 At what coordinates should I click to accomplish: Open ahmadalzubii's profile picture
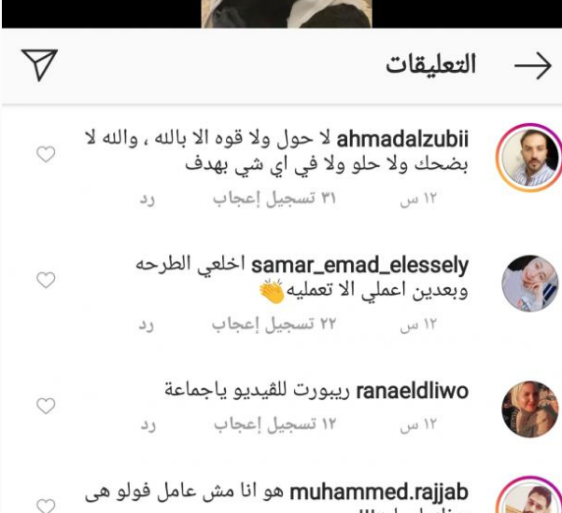click(x=528, y=158)
